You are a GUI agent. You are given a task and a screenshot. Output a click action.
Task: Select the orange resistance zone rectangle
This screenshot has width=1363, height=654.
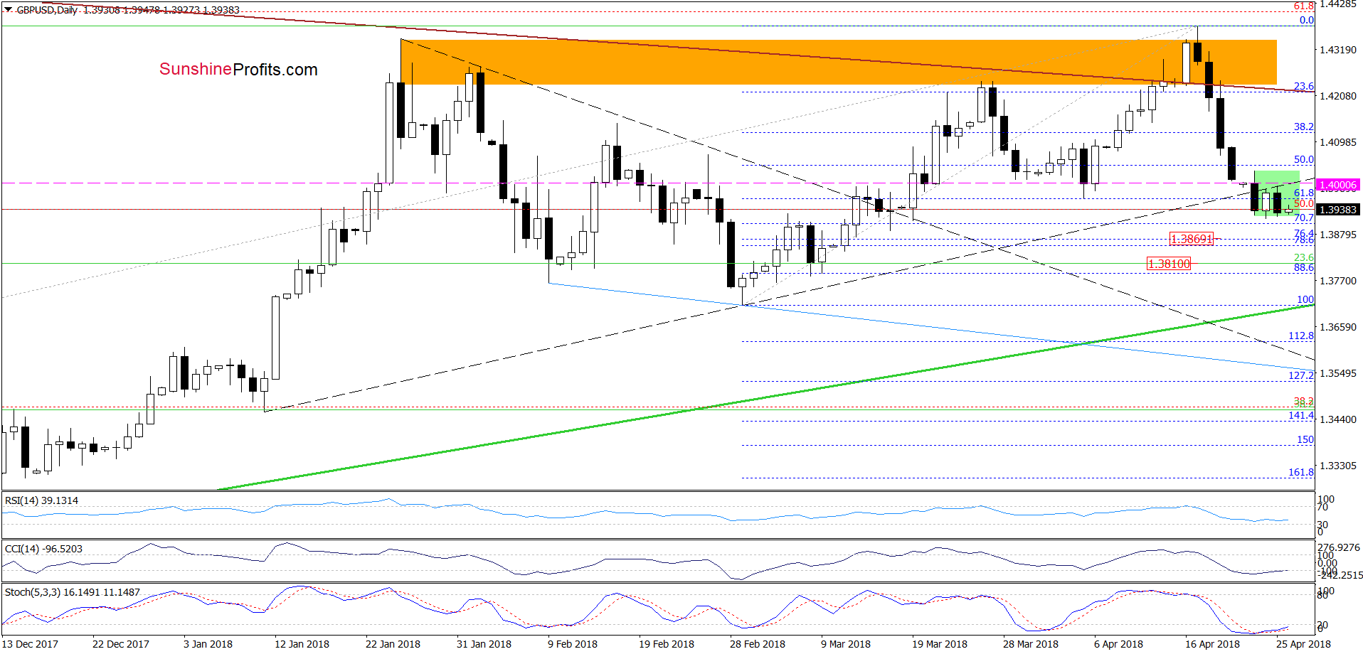point(839,62)
